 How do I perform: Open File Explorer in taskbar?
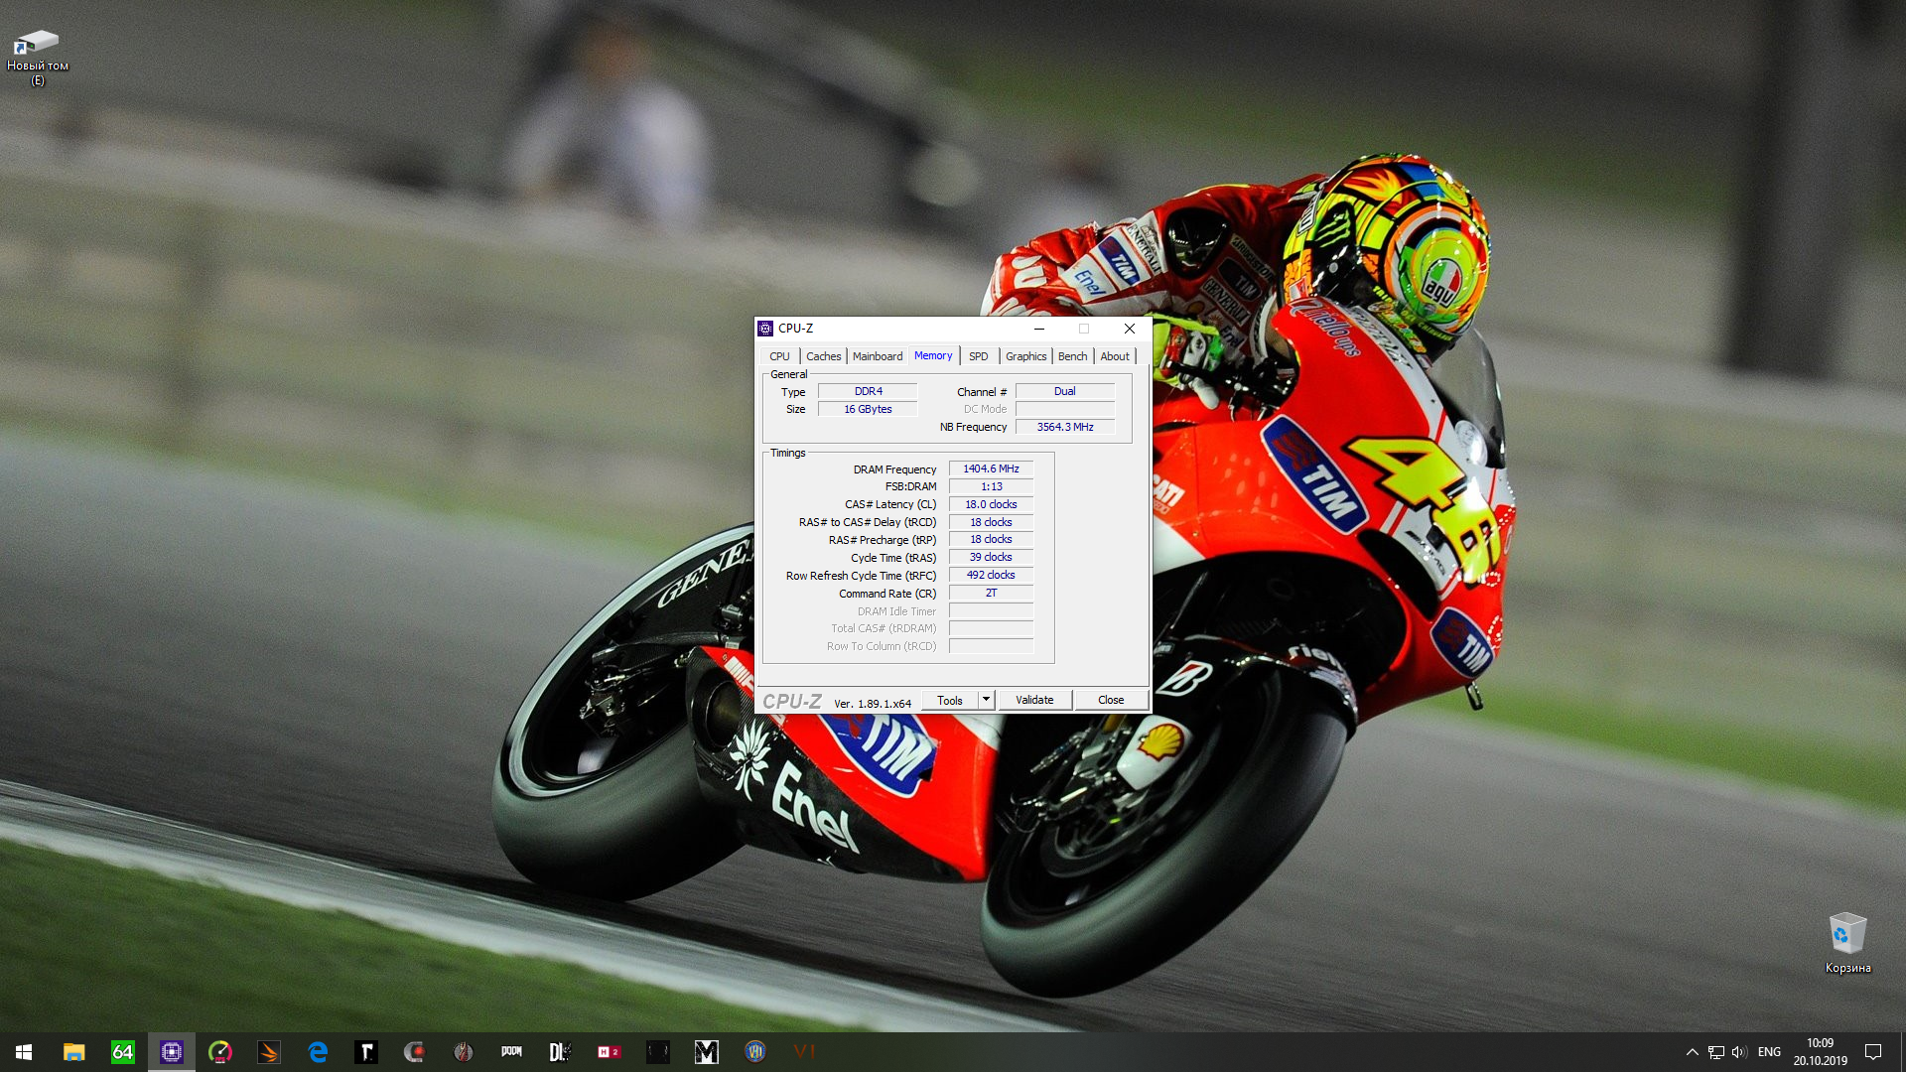(x=73, y=1052)
